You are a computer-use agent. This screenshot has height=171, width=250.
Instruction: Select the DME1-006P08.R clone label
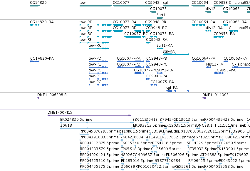(x=52, y=95)
